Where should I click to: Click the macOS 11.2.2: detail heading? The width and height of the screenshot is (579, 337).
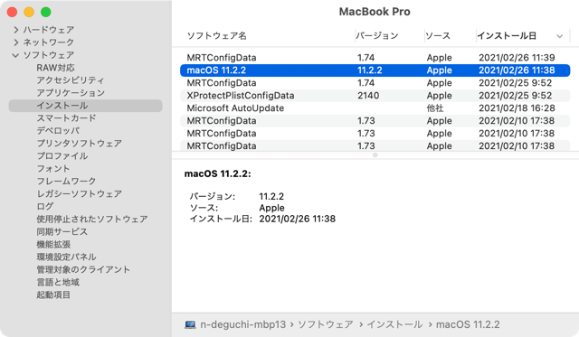pos(217,173)
